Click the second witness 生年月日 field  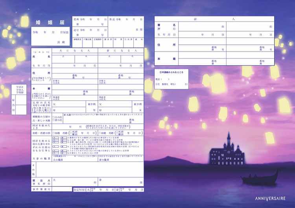250,35
